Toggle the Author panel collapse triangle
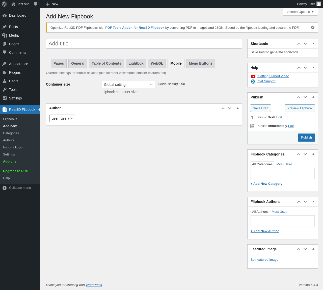Viewport: 323px width, 290px height. point(238,108)
